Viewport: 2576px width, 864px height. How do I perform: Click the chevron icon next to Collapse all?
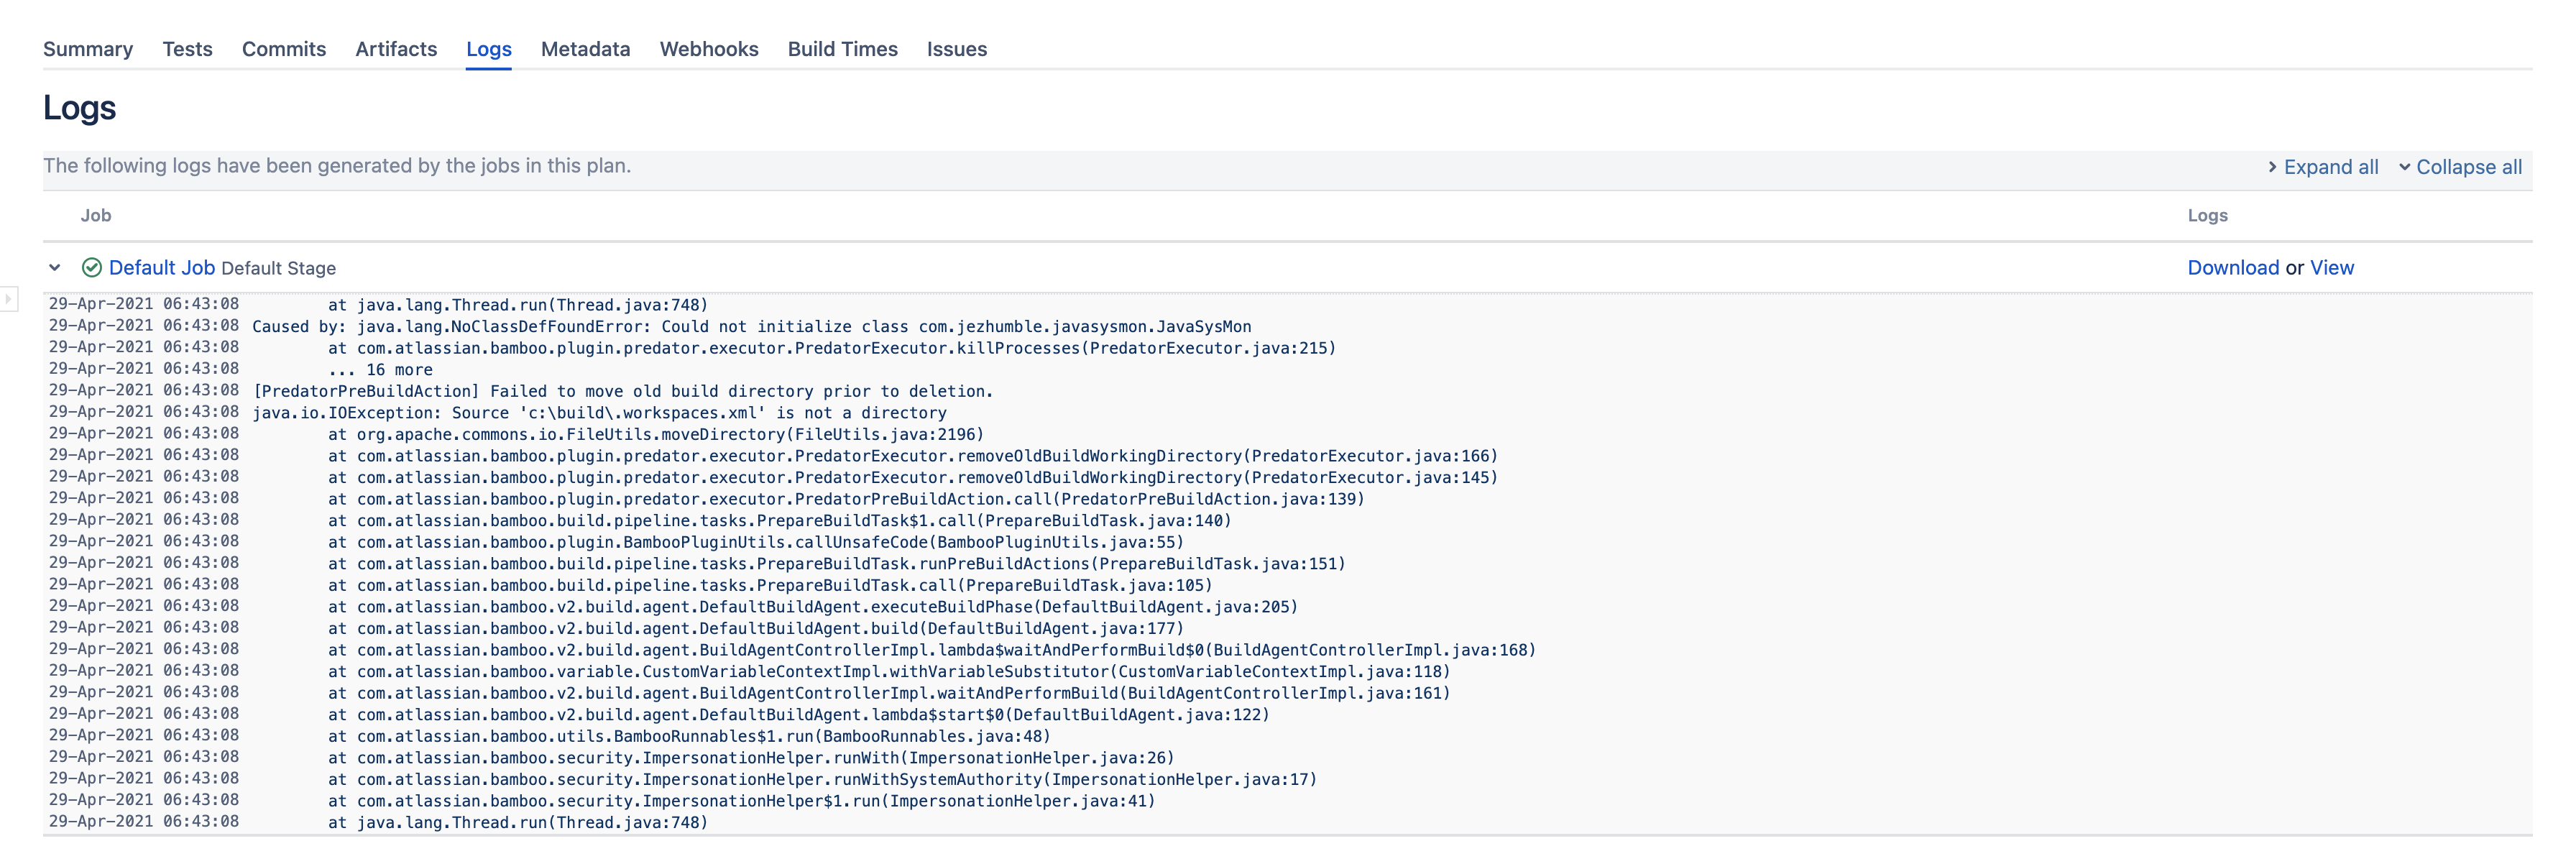tap(2404, 167)
